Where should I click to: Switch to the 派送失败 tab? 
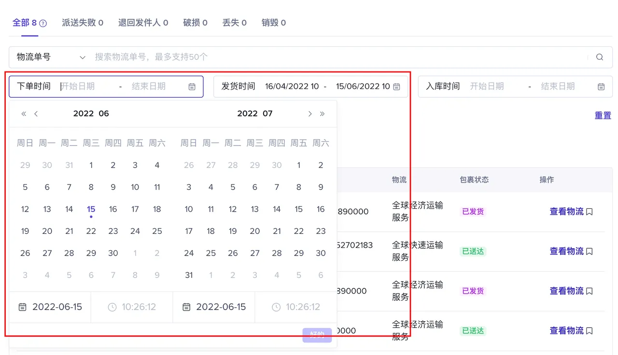click(82, 22)
